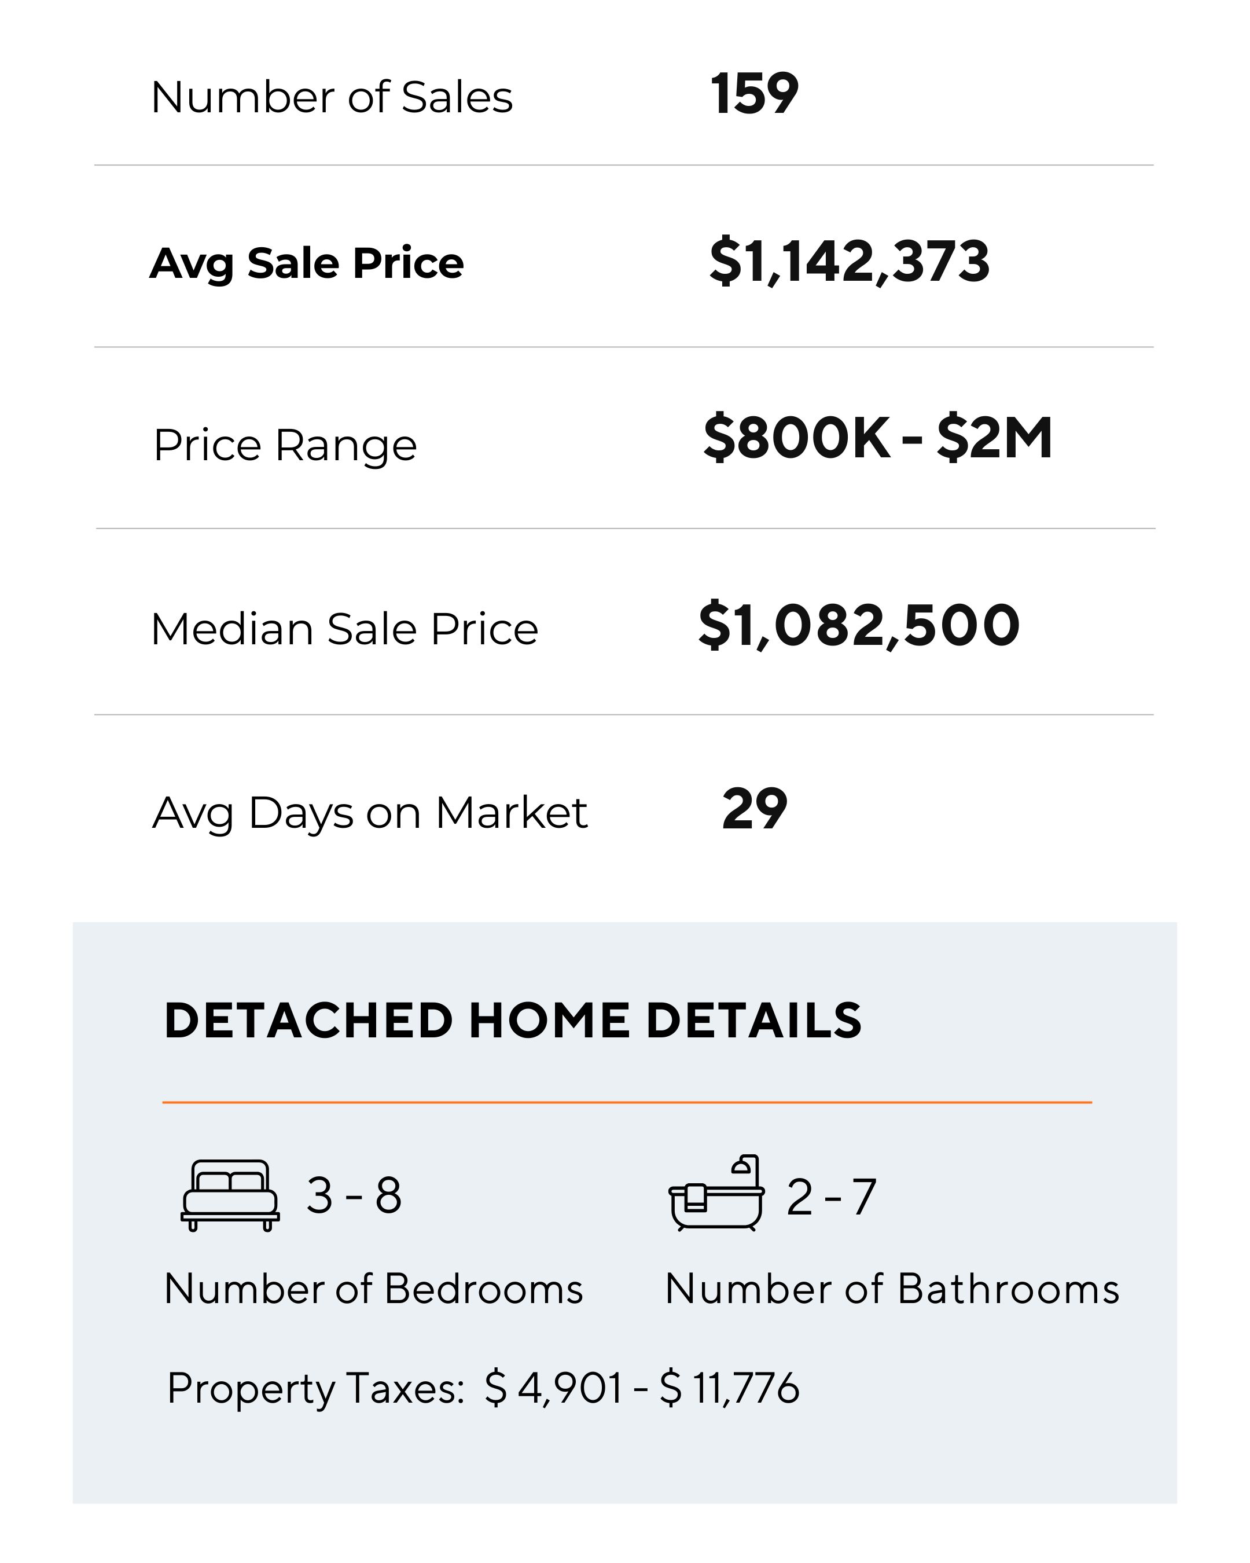The height and width of the screenshot is (1563, 1250).
Task: Click the orange divider line
Action: click(627, 1102)
